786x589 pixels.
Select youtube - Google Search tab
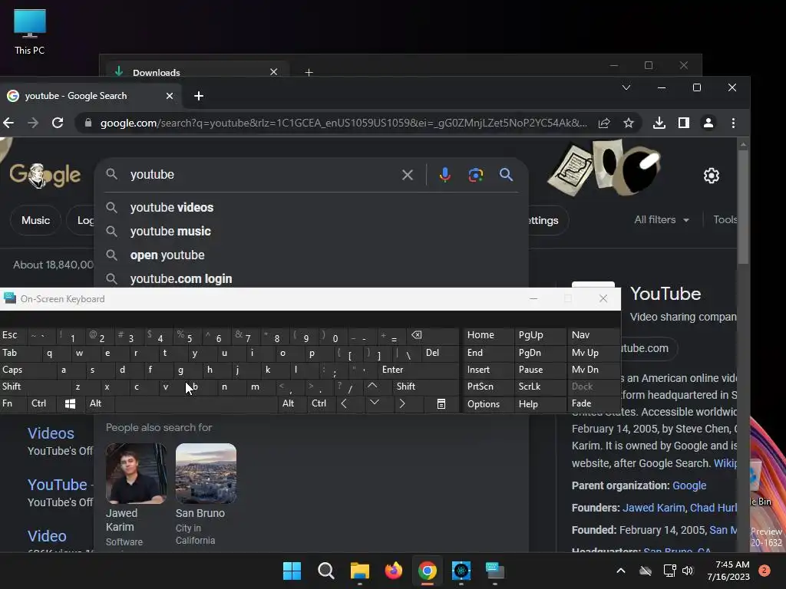[91, 96]
